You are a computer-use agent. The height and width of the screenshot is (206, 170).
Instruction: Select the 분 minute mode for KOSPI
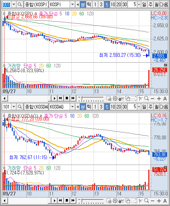pyautogui.click(x=83, y=5)
